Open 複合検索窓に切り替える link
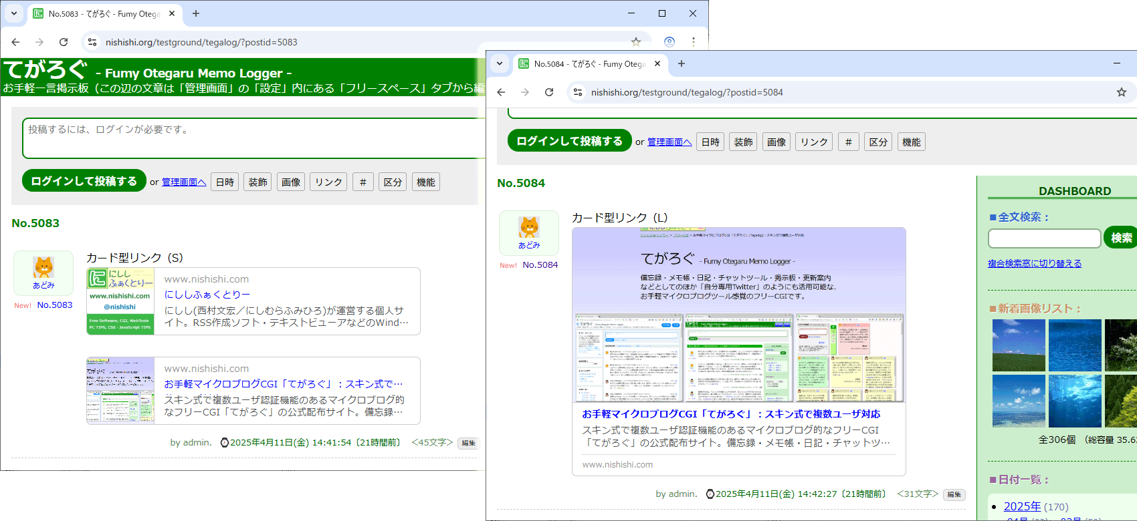1137x521 pixels. (x=1035, y=263)
